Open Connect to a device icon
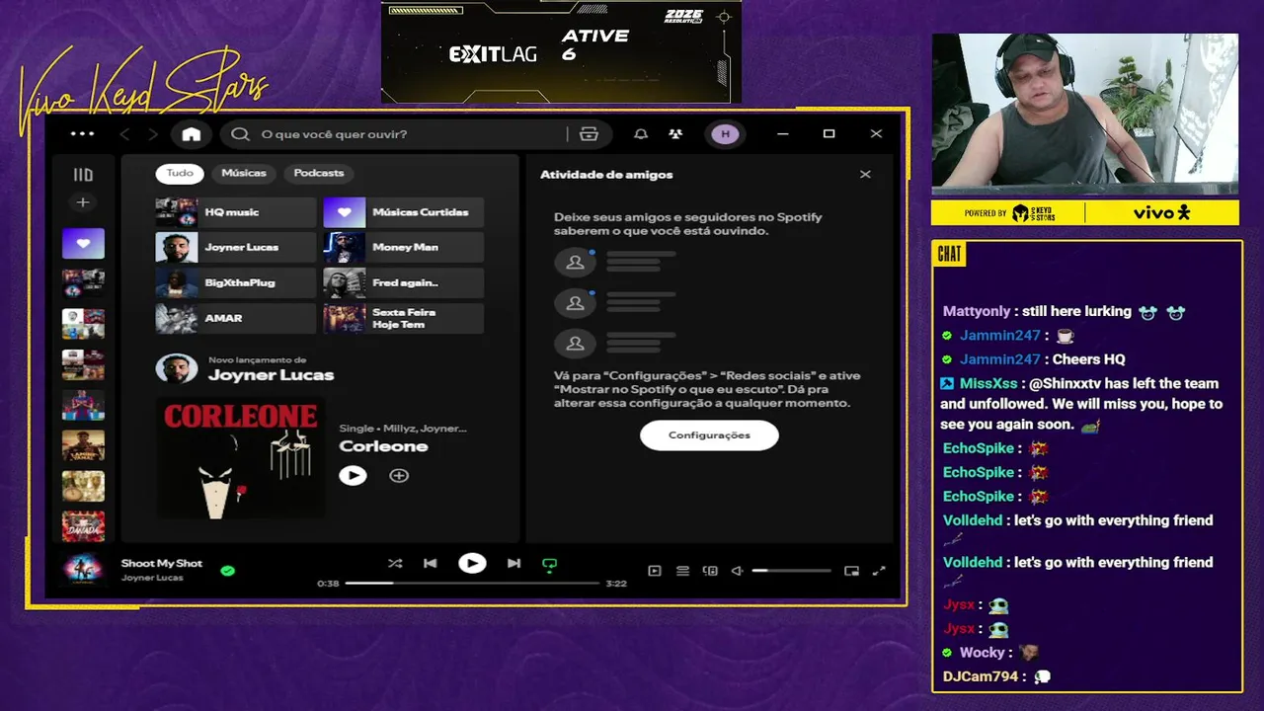Image resolution: width=1264 pixels, height=711 pixels. point(710,571)
